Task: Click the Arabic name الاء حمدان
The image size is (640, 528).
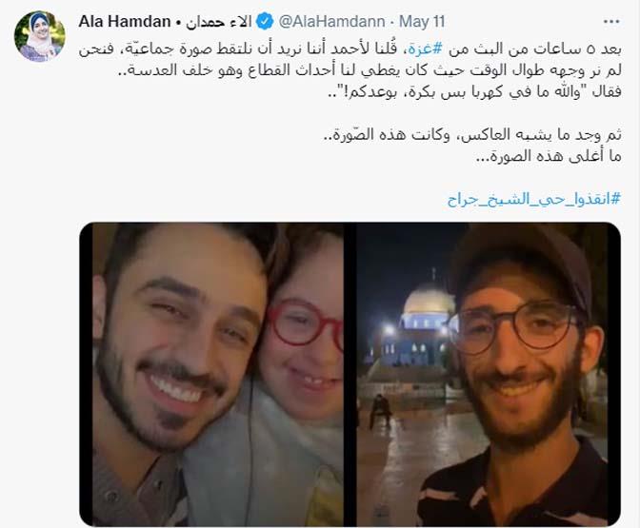Action: tap(219, 22)
